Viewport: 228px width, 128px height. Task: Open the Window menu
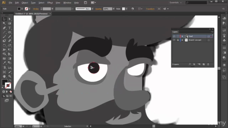67,2
